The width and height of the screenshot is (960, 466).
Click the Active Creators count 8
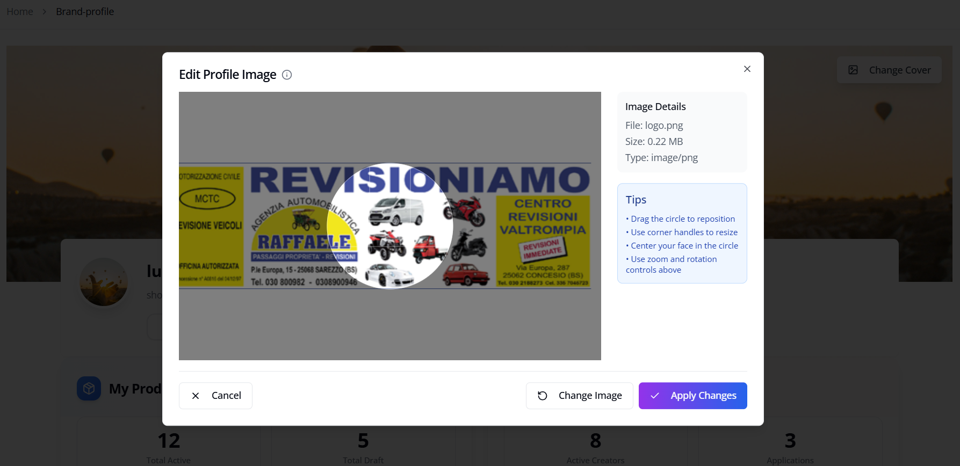(x=595, y=441)
